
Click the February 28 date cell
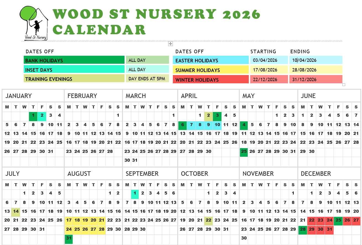(x=110, y=152)
